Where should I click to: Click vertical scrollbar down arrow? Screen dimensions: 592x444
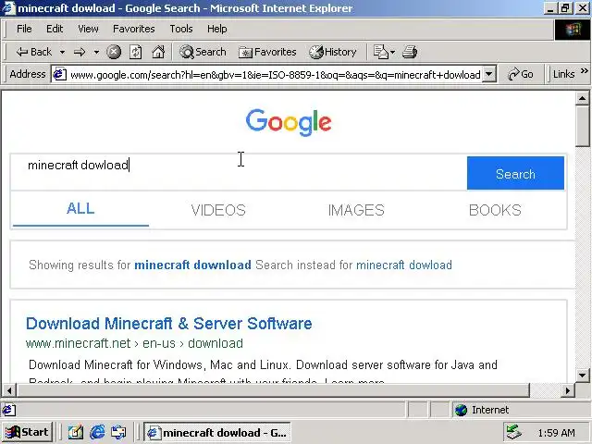(583, 376)
